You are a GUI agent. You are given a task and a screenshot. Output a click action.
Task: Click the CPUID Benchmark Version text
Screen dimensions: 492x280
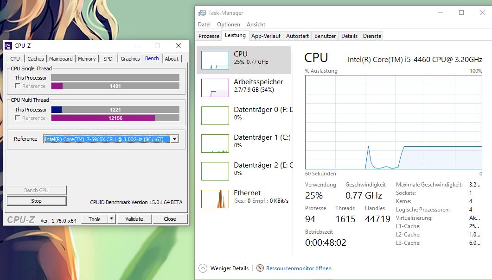(136, 202)
